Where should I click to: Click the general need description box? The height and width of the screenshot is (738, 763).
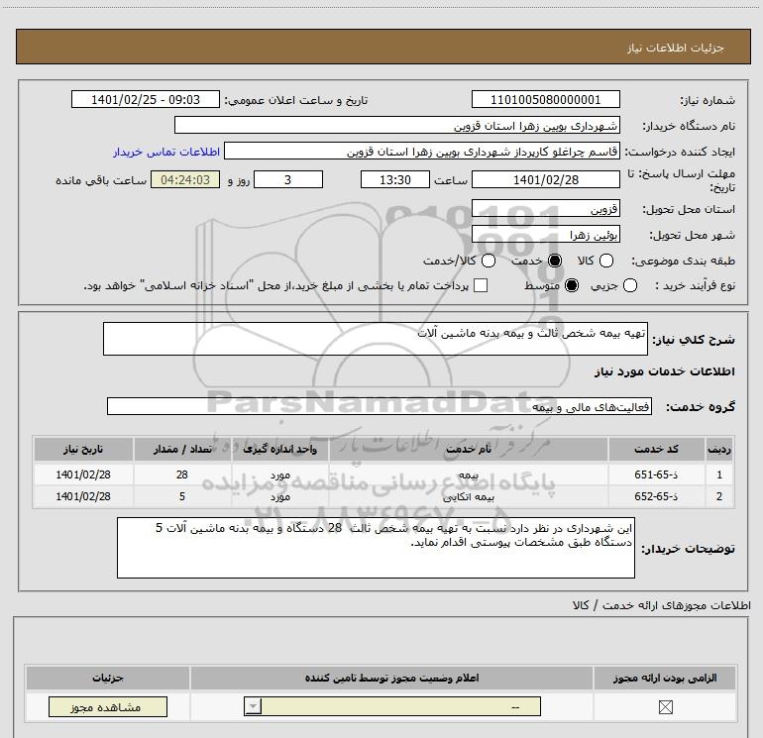pos(376,339)
